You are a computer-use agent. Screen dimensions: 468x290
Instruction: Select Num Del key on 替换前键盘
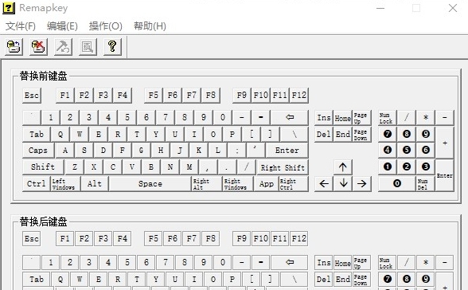click(x=426, y=184)
